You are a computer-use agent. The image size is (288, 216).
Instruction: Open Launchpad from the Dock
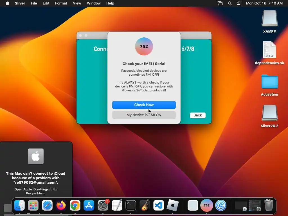click(x=33, y=205)
